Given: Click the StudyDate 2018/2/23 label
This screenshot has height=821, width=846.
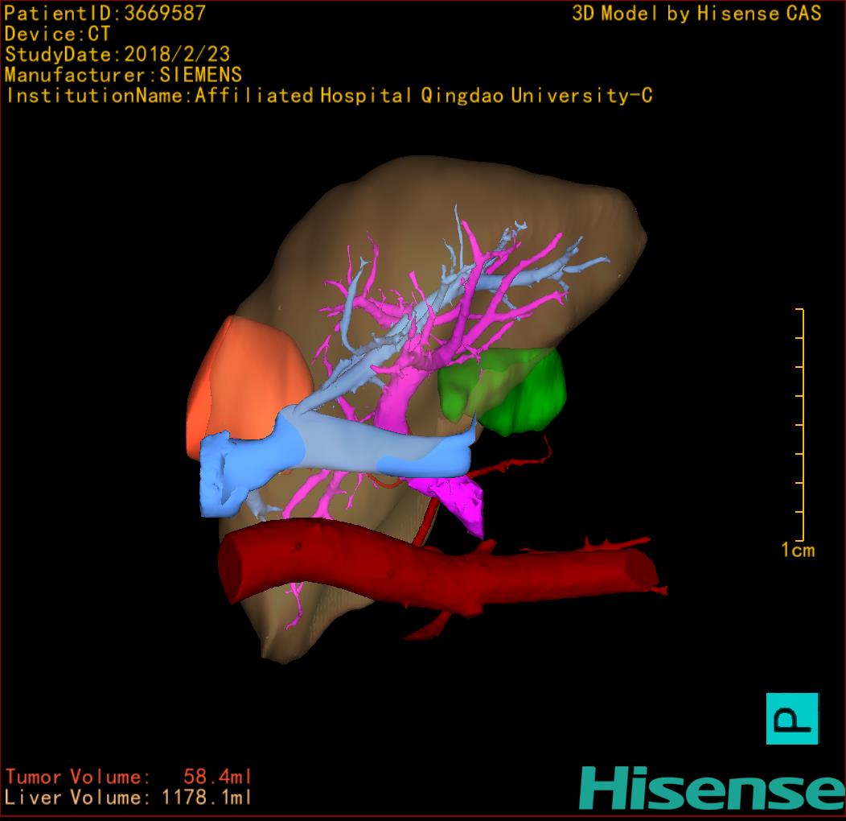Looking at the screenshot, I should (117, 55).
